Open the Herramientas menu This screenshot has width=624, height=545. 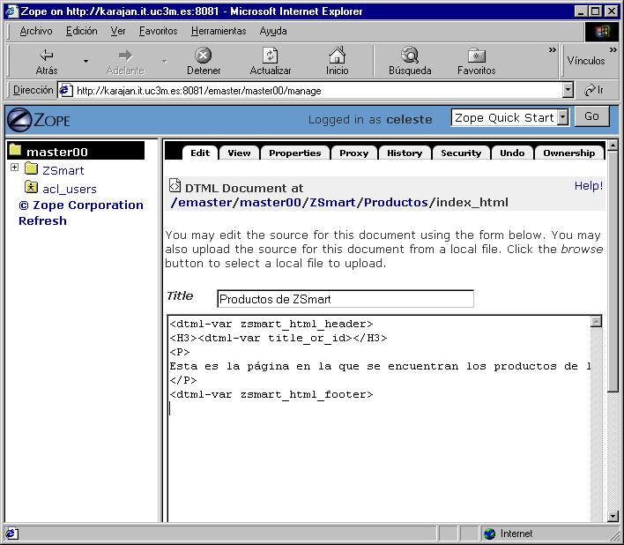pyautogui.click(x=219, y=31)
